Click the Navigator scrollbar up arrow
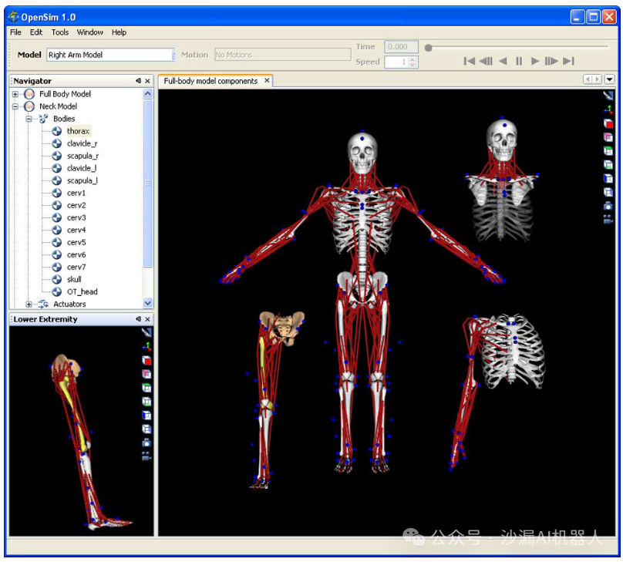The image size is (623, 562). click(148, 94)
